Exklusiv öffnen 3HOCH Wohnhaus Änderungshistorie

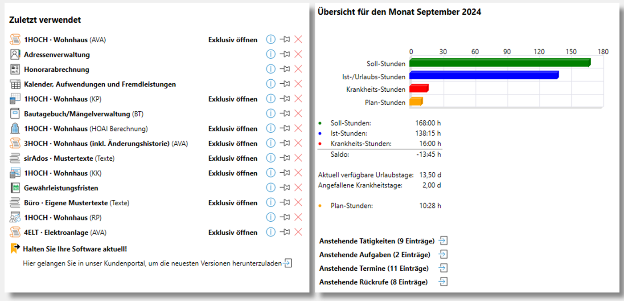click(x=233, y=143)
